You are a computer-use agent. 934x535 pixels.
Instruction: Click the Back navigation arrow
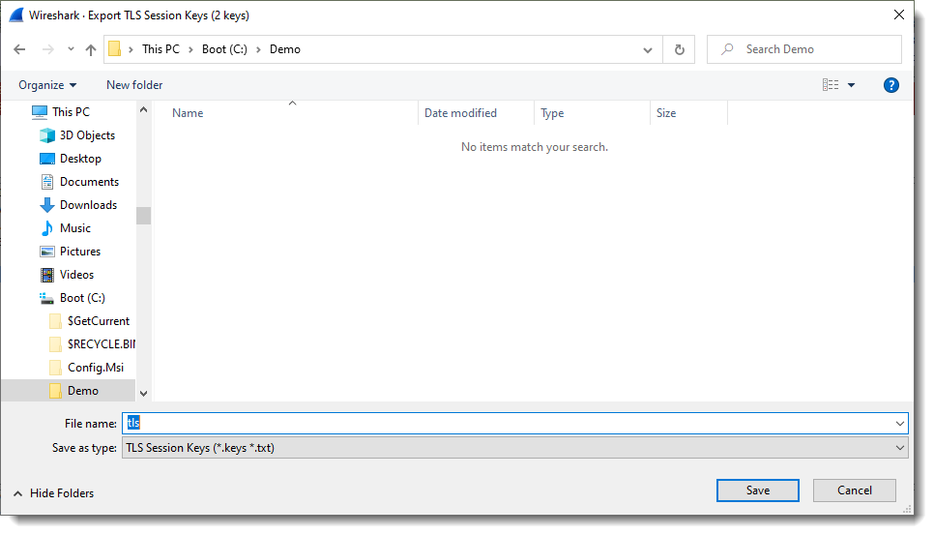click(20, 49)
